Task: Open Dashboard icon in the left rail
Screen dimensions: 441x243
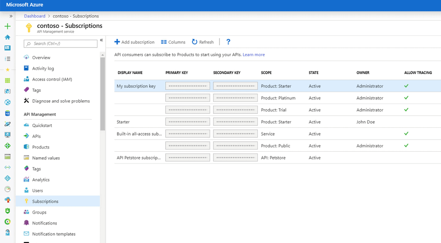Action: pos(7,48)
